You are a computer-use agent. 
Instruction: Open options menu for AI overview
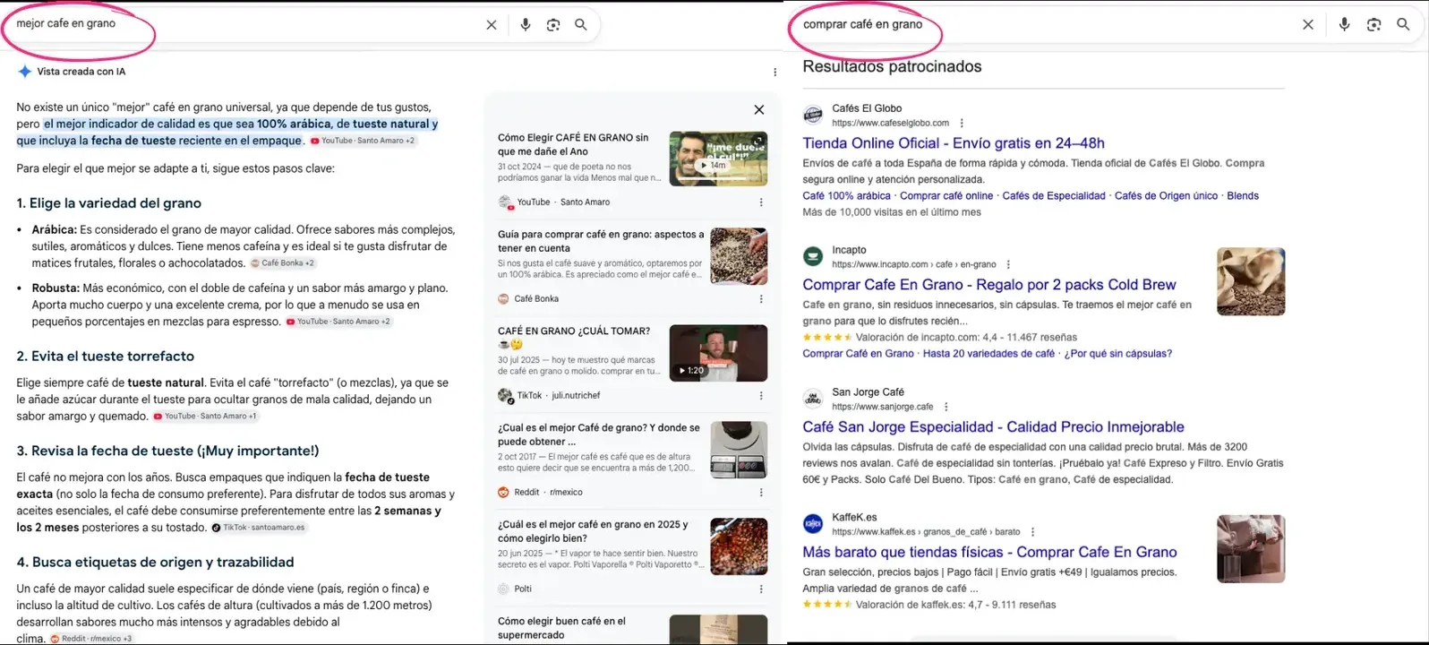point(774,72)
